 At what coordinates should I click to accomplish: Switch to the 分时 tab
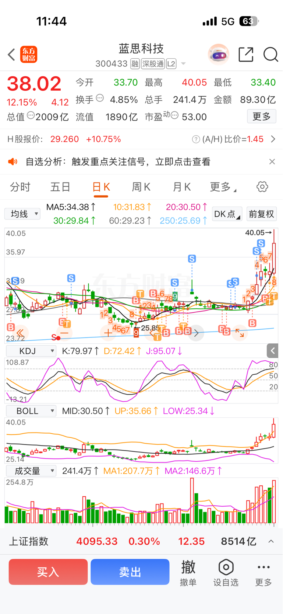[x=20, y=187]
